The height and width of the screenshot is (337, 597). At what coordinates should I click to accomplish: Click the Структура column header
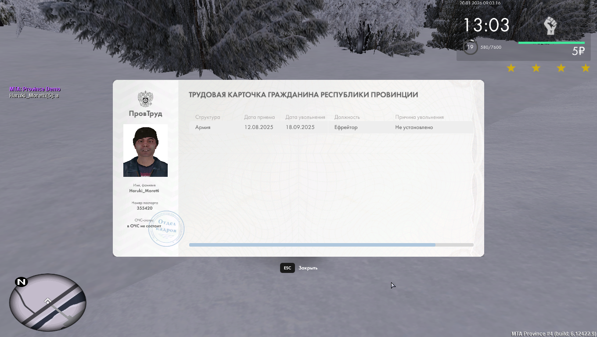[x=208, y=117]
